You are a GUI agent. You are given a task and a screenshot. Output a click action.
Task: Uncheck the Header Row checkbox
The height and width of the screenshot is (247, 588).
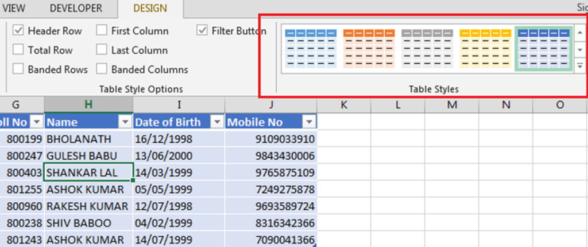tap(18, 31)
